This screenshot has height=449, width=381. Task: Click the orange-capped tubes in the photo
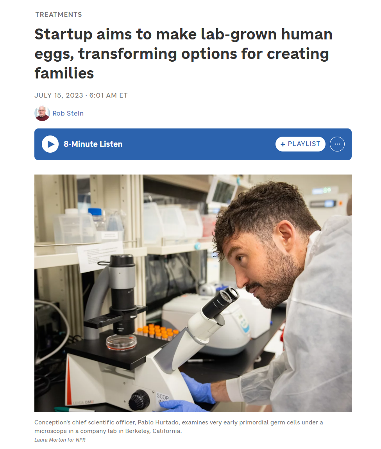point(158,332)
